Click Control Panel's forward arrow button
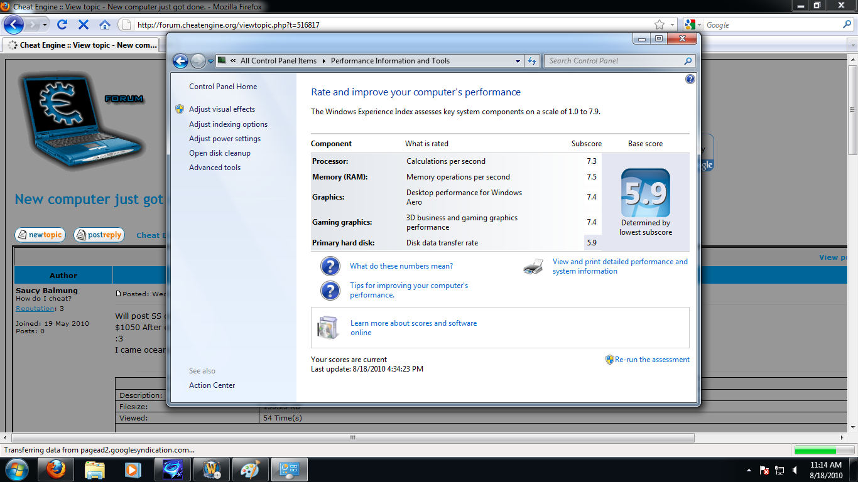The height and width of the screenshot is (482, 858). coord(198,61)
